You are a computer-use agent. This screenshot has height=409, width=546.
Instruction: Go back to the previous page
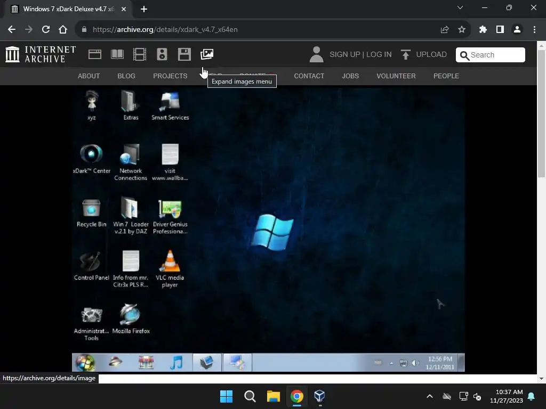12,30
